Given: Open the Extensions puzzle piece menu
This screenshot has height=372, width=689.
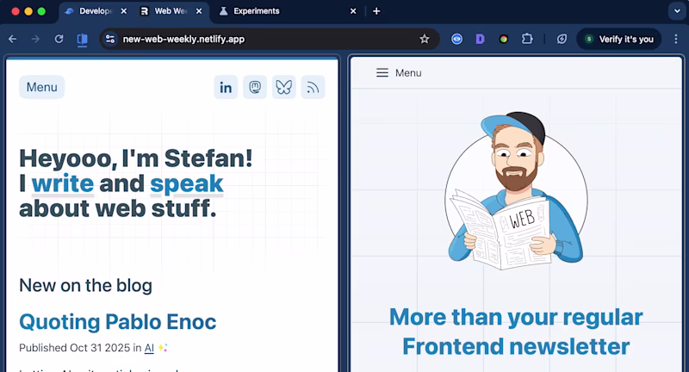Looking at the screenshot, I should tap(527, 39).
